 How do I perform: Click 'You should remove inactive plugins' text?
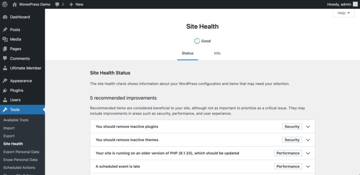tap(127, 127)
